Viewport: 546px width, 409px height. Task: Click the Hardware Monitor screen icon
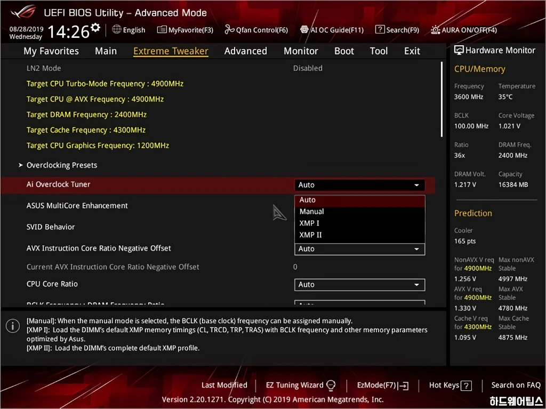pyautogui.click(x=459, y=50)
